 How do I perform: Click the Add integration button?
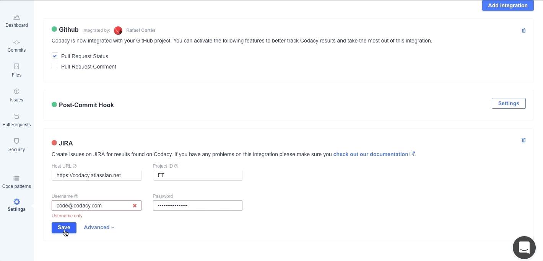[507, 5]
